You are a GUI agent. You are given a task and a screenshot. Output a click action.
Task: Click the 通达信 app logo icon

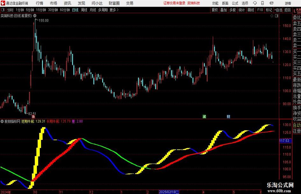3,3
